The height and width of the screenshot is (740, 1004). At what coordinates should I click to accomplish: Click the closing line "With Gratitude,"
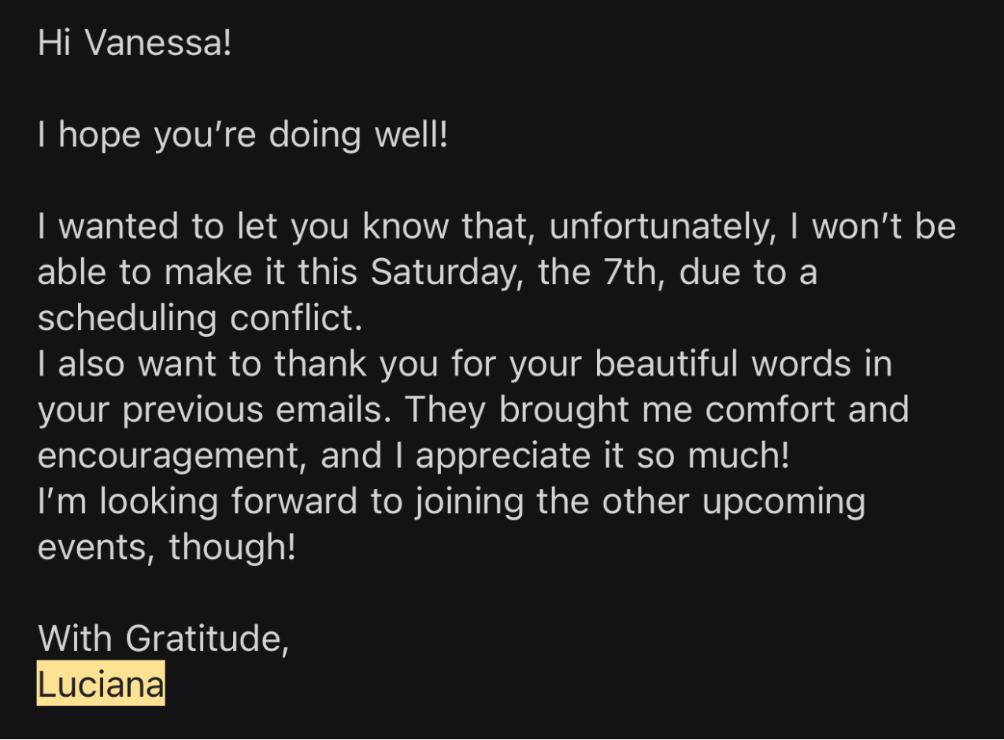(x=164, y=638)
